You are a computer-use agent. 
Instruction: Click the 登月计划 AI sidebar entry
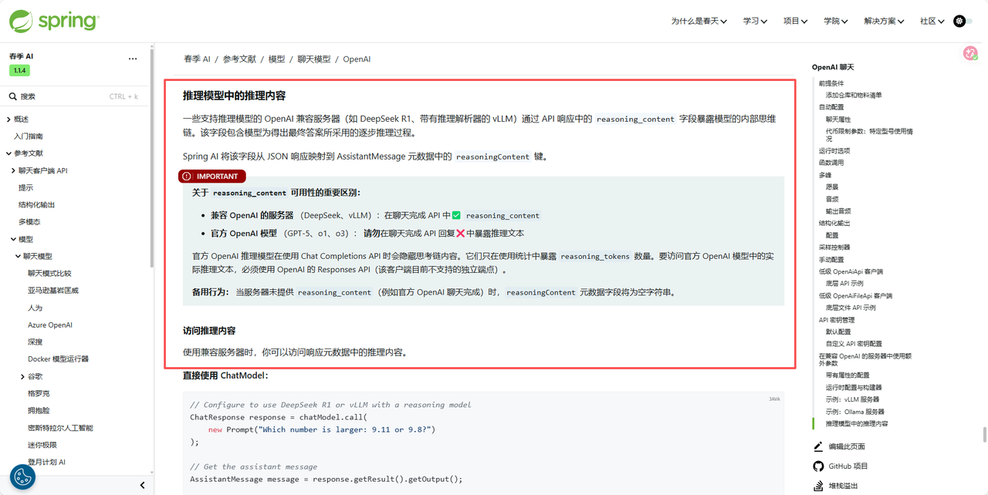click(46, 462)
